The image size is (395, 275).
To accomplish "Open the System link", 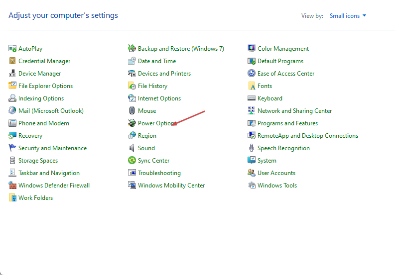I will [267, 161].
